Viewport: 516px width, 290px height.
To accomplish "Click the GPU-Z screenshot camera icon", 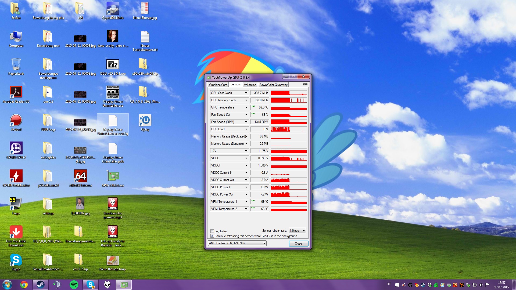I will (x=305, y=84).
